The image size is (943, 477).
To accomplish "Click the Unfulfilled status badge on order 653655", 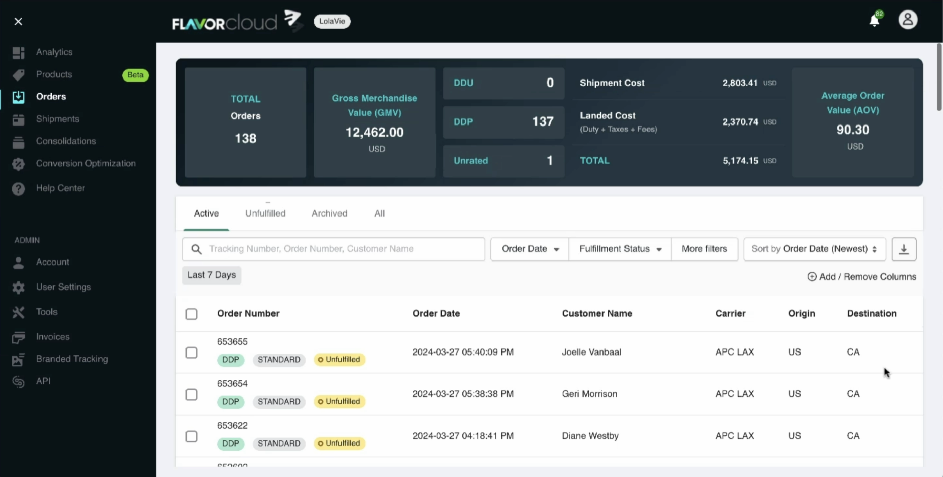I will point(339,360).
